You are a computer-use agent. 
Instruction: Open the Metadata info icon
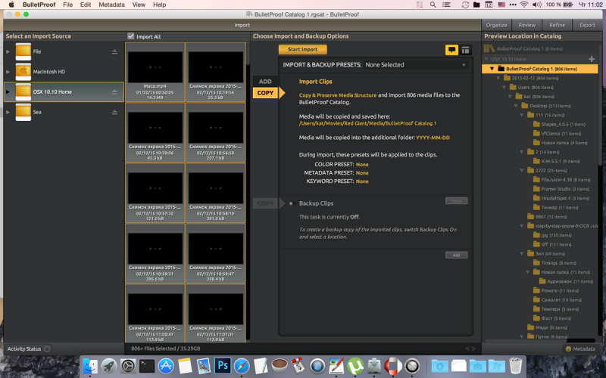(x=568, y=349)
